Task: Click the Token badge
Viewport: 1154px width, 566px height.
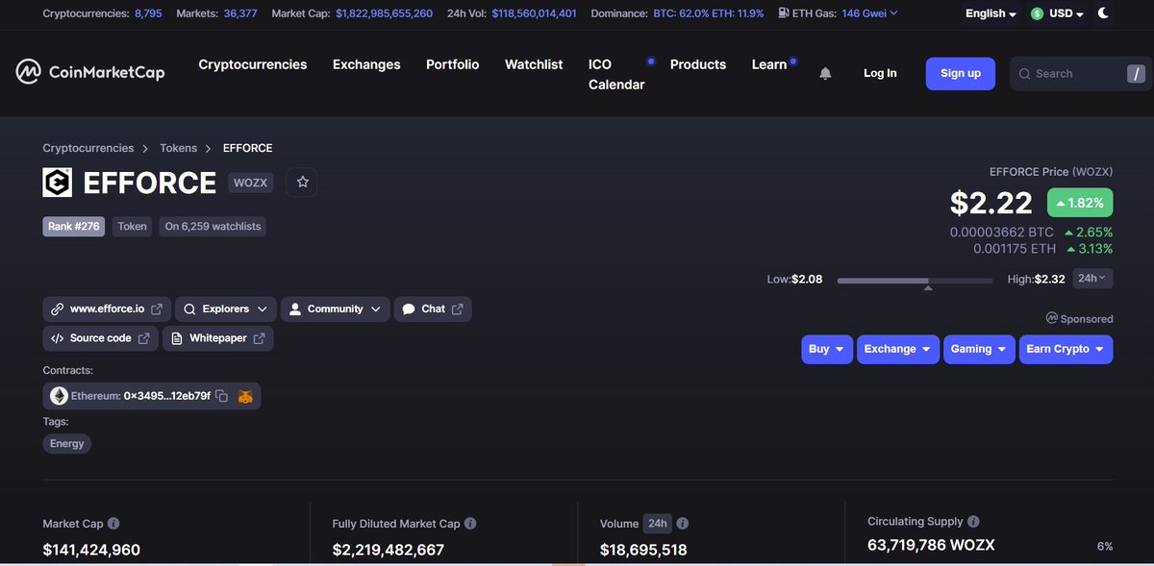Action: [x=133, y=227]
